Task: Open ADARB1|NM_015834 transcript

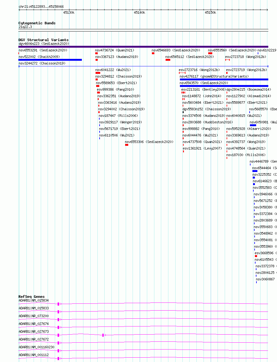Action: [x=34, y=301]
